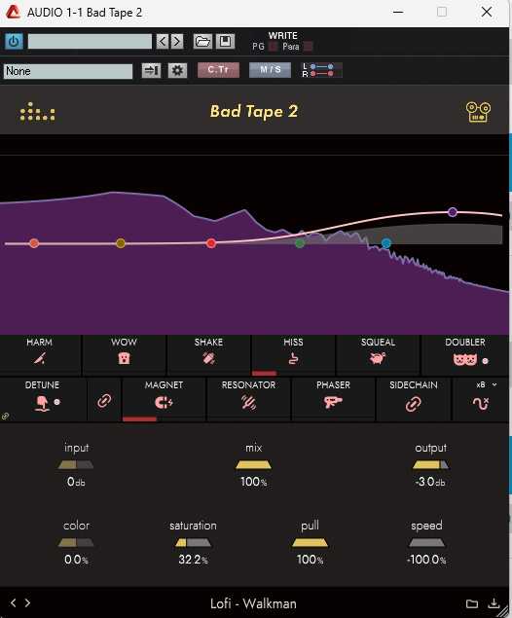The image size is (512, 618).
Task: Open the HISS module tab
Action: [x=293, y=353]
